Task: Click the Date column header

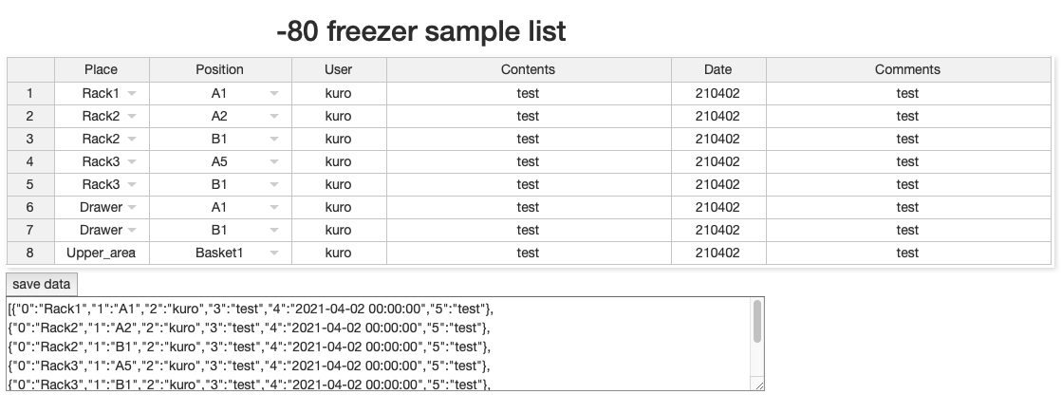Action: tap(717, 69)
